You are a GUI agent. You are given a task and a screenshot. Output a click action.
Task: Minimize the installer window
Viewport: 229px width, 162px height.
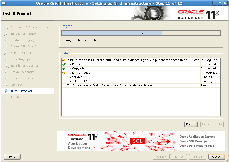(x=214, y=3)
